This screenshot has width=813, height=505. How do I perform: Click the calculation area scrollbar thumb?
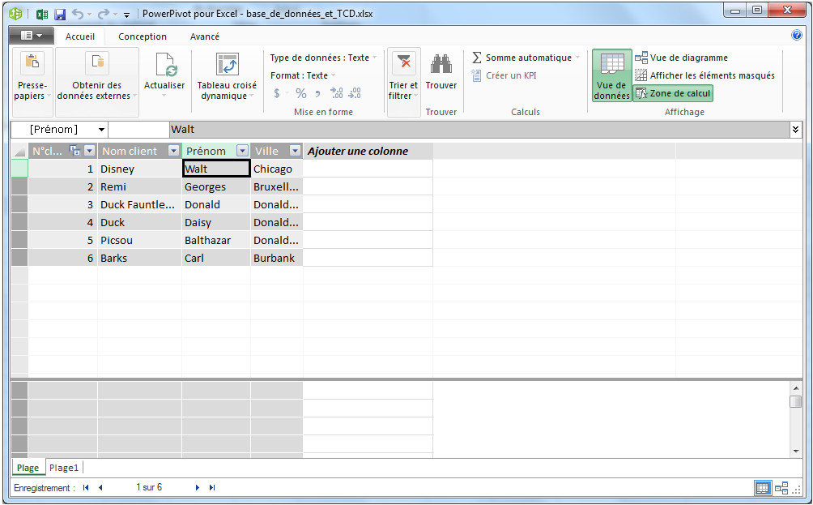(795, 401)
